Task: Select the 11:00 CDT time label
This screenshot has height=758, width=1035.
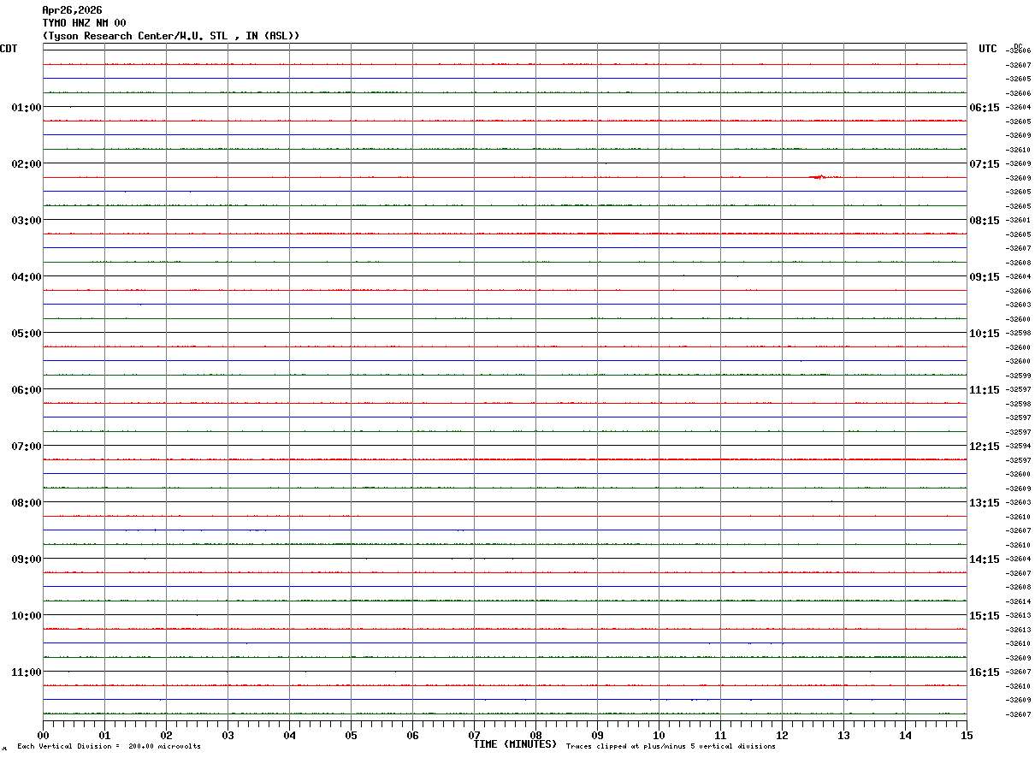Action: [x=27, y=672]
